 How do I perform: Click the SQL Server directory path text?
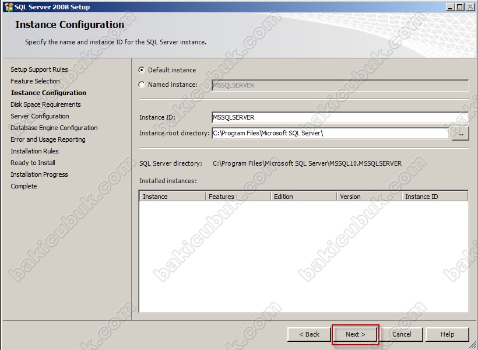[x=307, y=163]
